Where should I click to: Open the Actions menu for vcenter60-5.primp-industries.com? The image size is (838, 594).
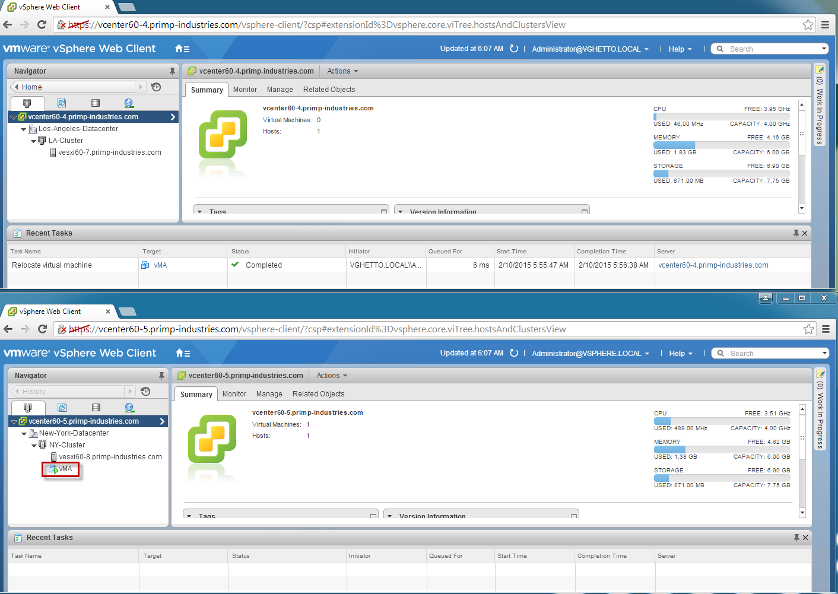pyautogui.click(x=332, y=376)
